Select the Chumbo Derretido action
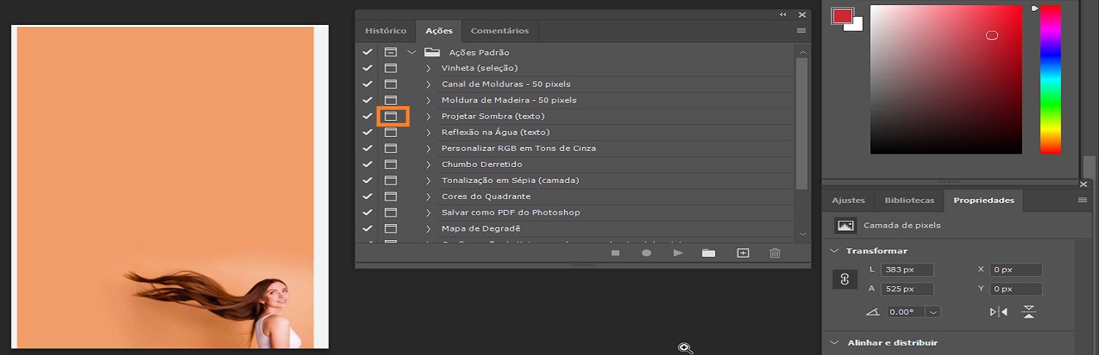1099x355 pixels. [481, 165]
